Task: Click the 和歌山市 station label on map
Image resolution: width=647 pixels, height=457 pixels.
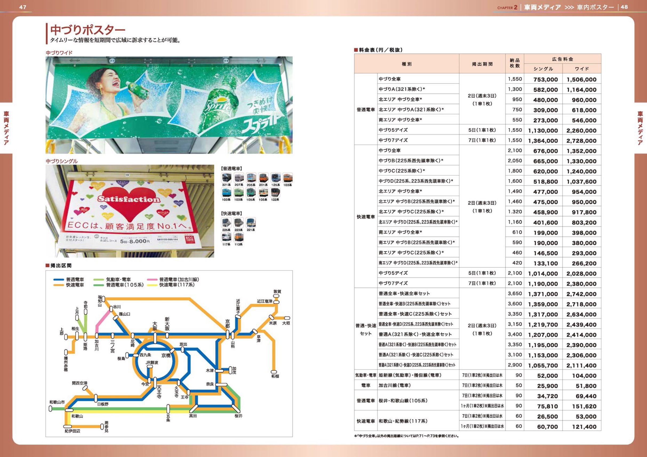Action: click(x=57, y=402)
